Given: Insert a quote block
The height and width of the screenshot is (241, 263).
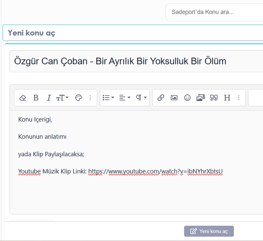Looking at the screenshot, I should pyautogui.click(x=214, y=98).
